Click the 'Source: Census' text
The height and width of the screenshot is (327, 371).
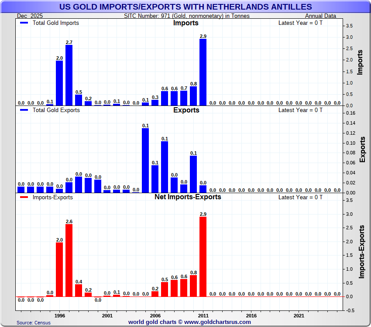click(33, 323)
